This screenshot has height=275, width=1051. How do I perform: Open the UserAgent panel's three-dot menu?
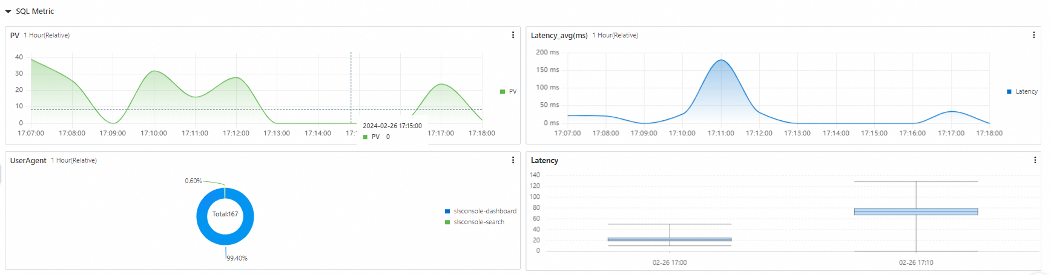coord(513,160)
